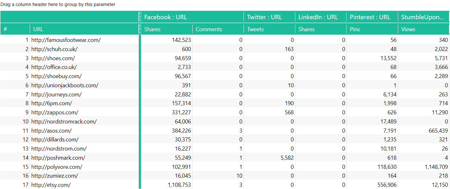Click the 5,582 tweets cell

tap(269, 158)
